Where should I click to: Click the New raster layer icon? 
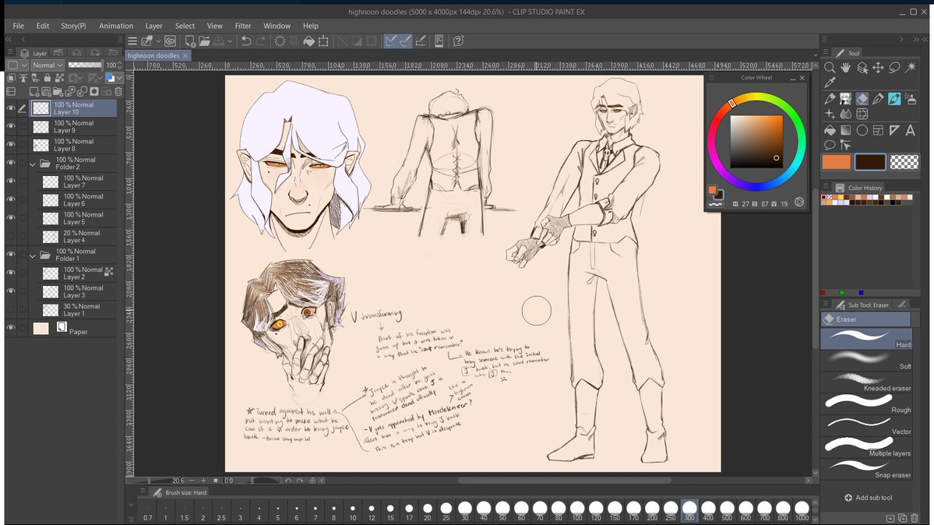[x=34, y=92]
